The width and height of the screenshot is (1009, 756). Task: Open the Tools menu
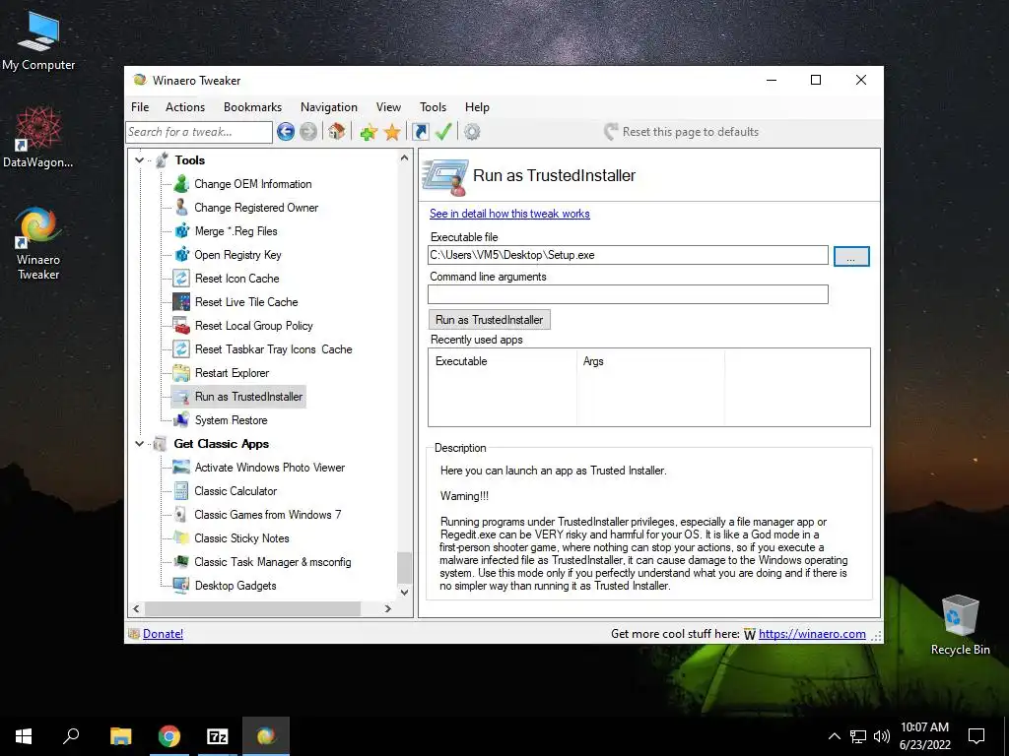tap(434, 107)
